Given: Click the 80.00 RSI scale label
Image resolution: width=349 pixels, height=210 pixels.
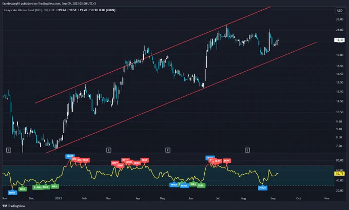Looking at the screenshot, I should pos(340,160).
